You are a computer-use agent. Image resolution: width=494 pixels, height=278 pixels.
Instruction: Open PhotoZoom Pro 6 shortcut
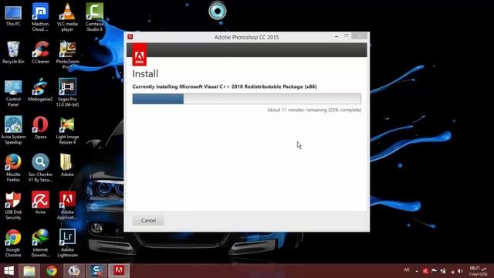click(x=67, y=55)
